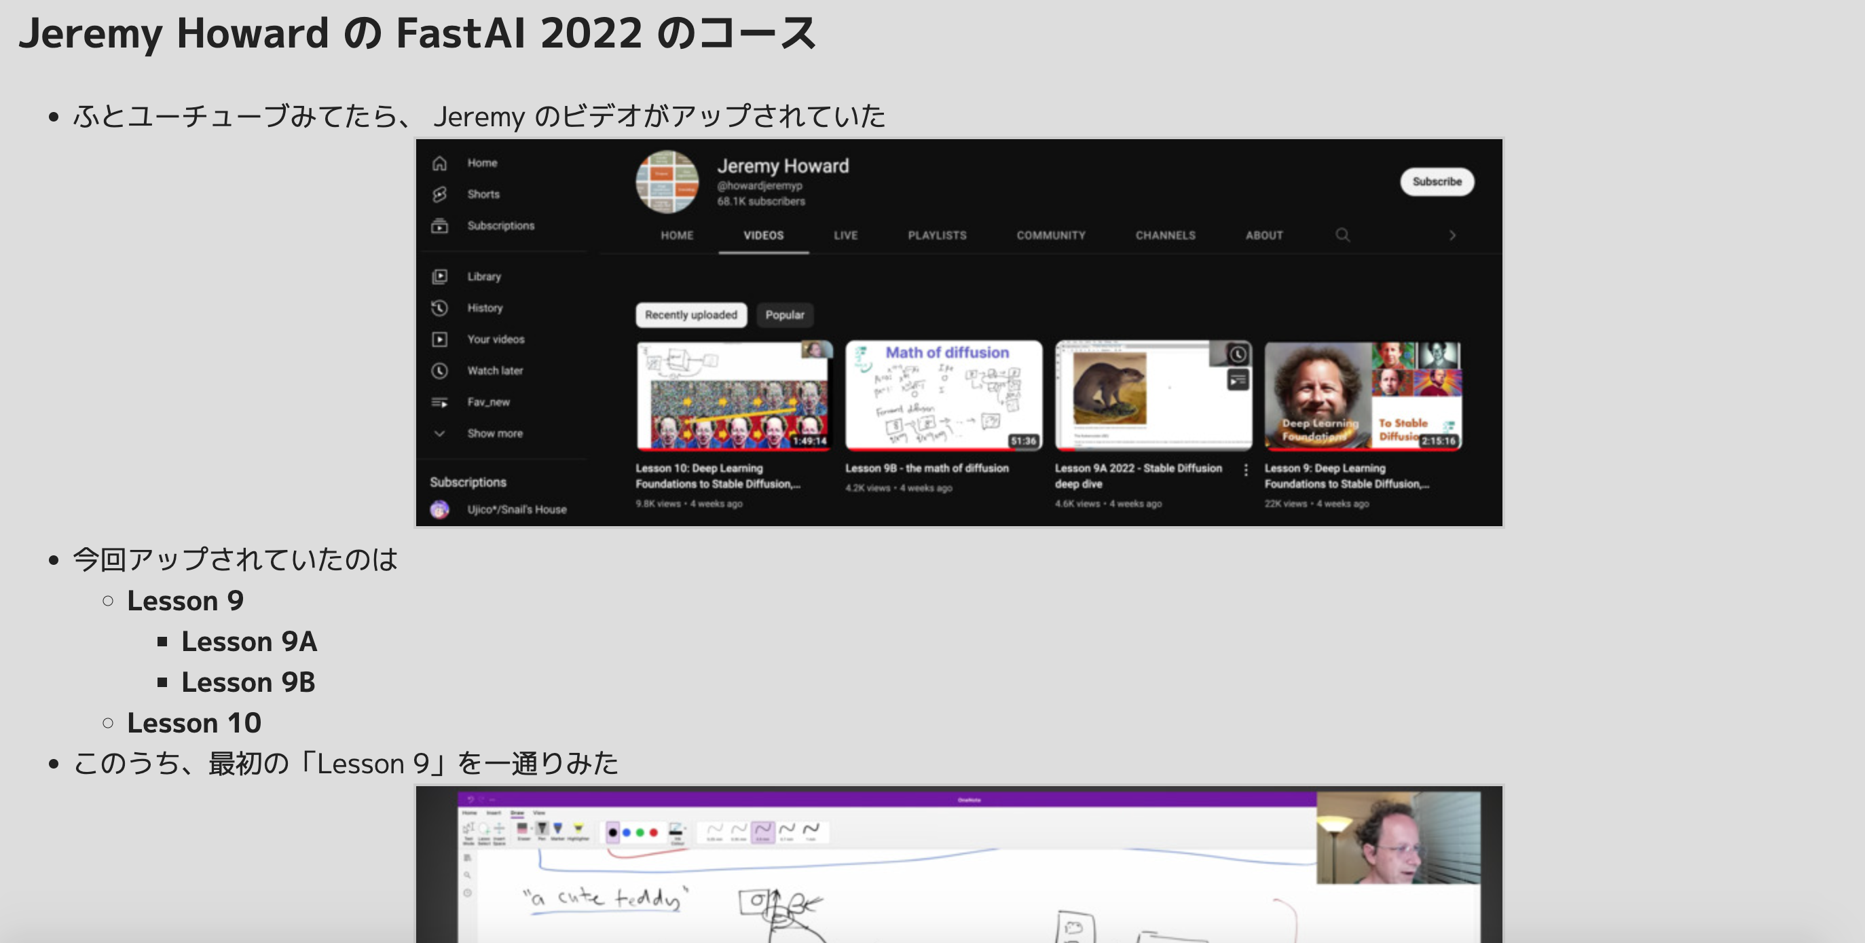Image resolution: width=1865 pixels, height=943 pixels.
Task: Select the VIDEOS tab
Action: (x=764, y=235)
